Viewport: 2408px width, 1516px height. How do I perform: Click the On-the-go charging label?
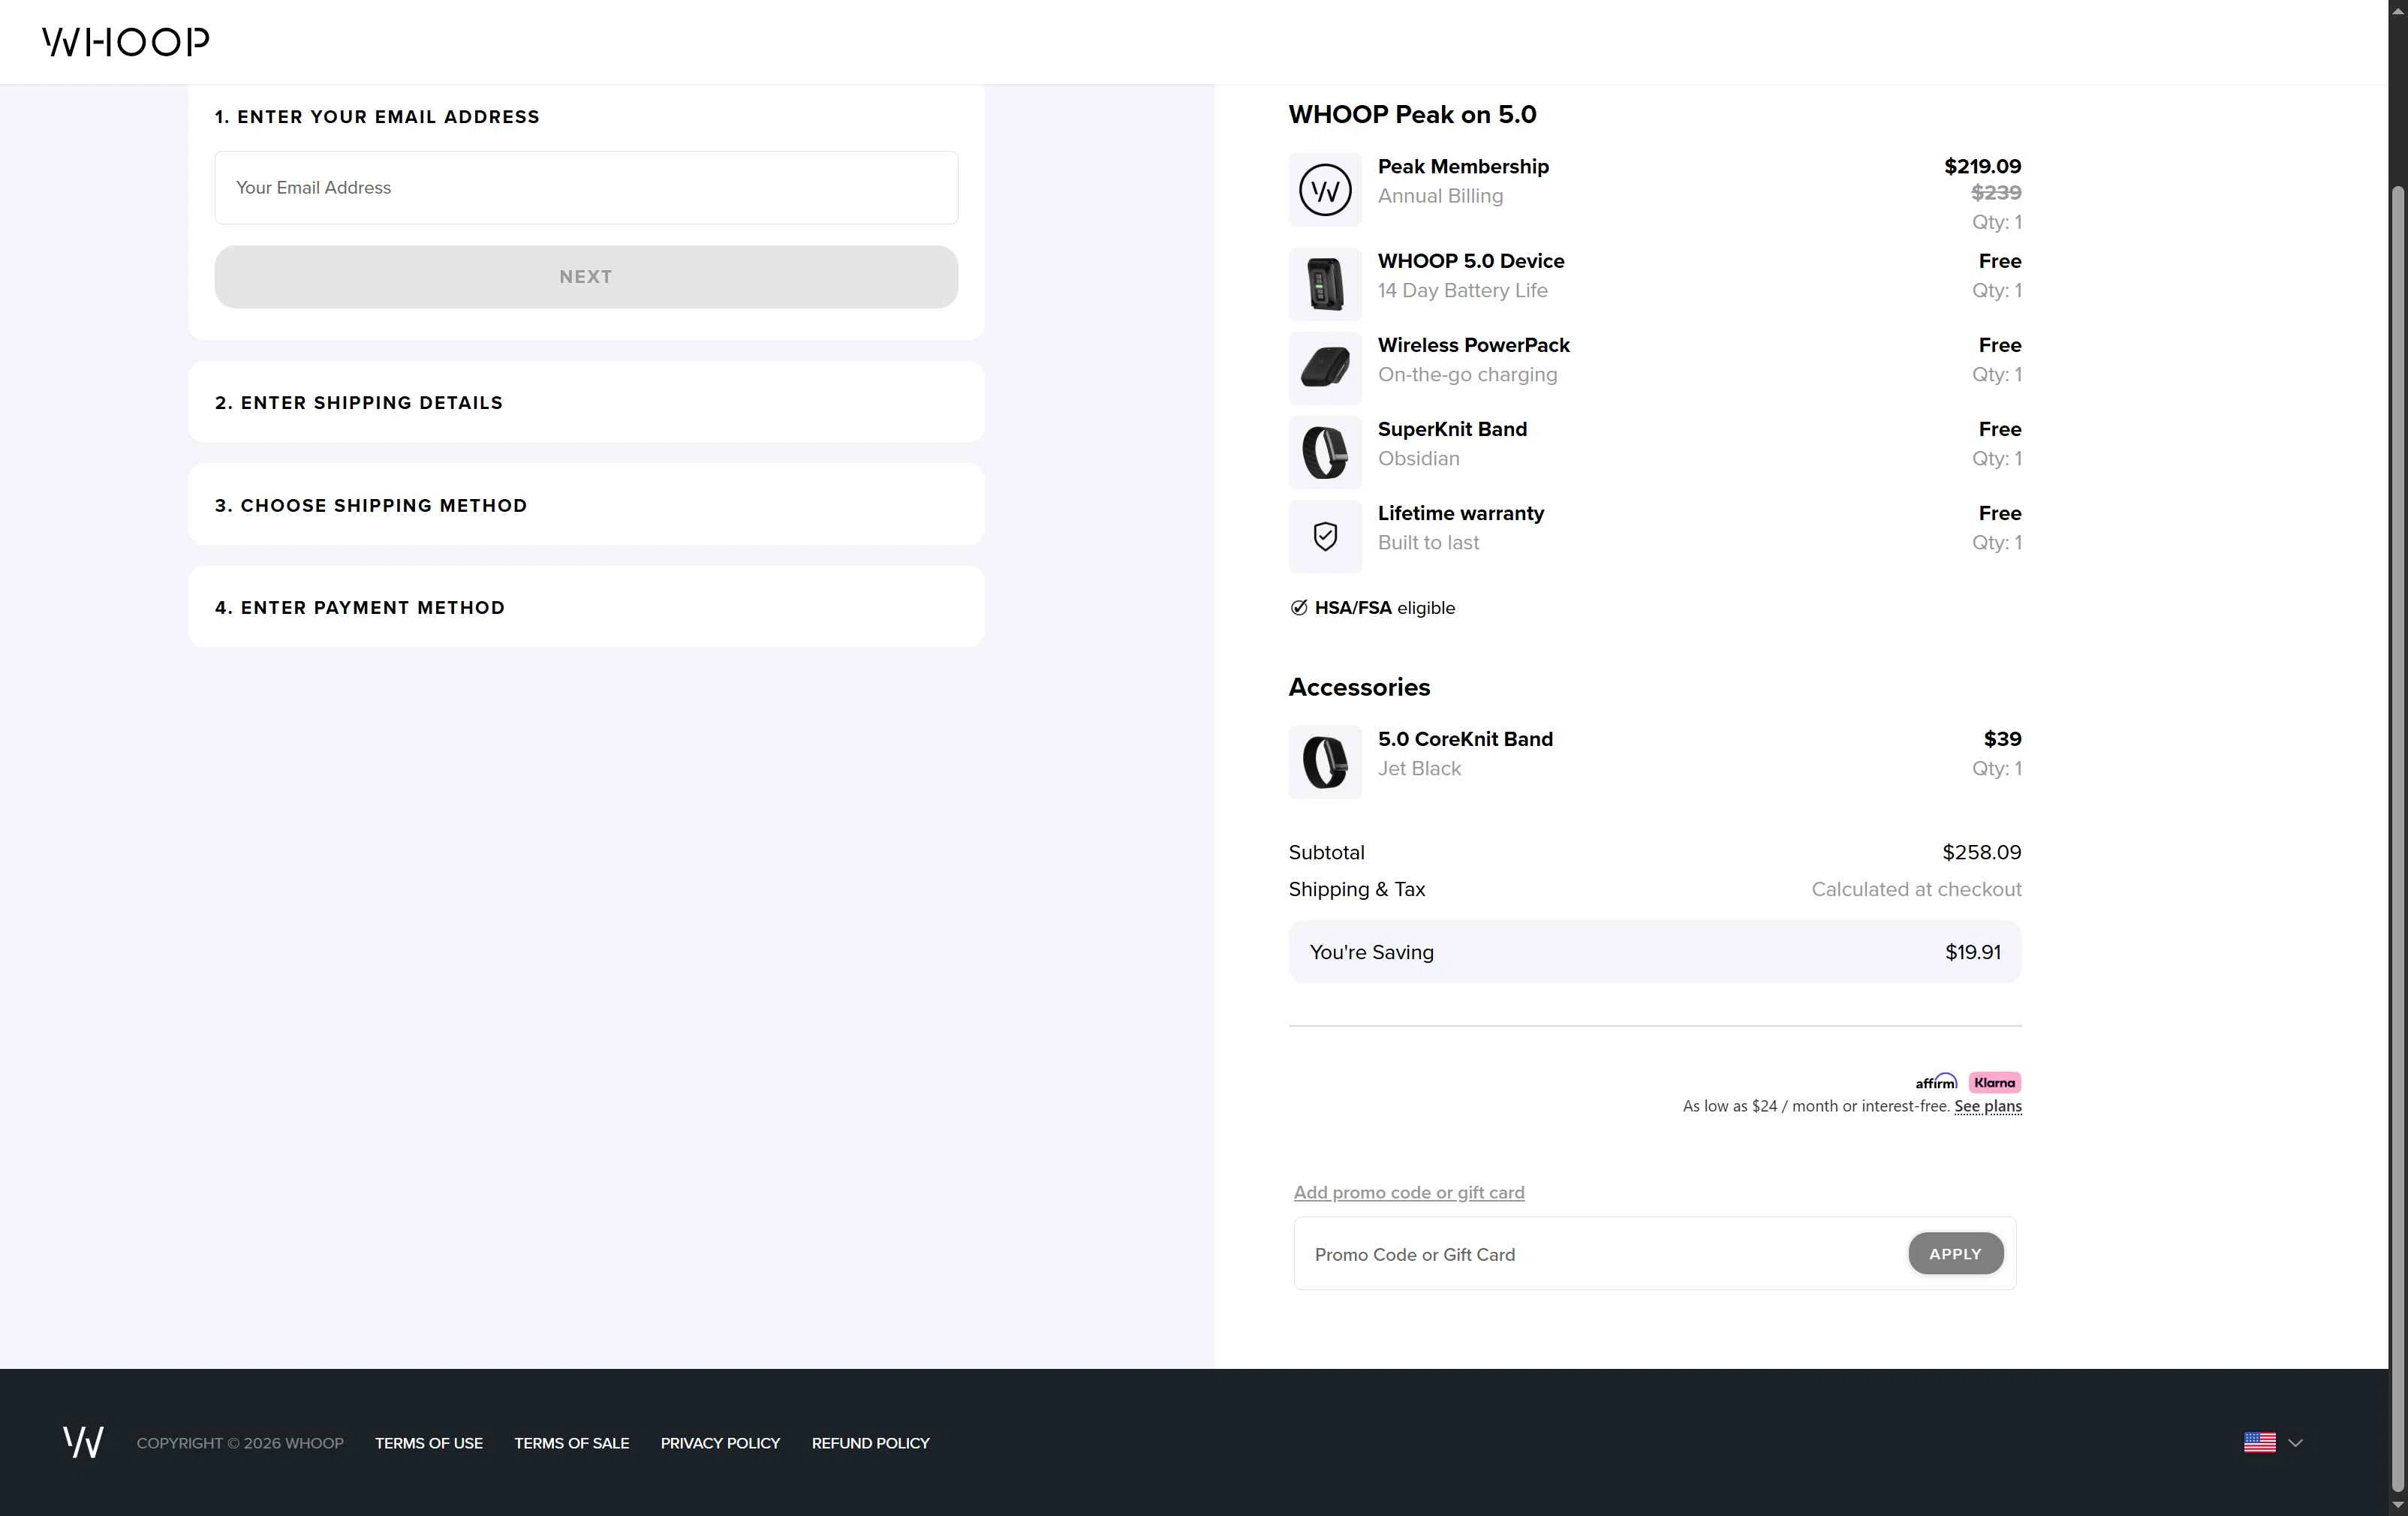[x=1467, y=374]
